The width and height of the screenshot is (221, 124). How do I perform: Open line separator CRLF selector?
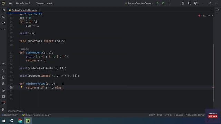tap(160, 115)
